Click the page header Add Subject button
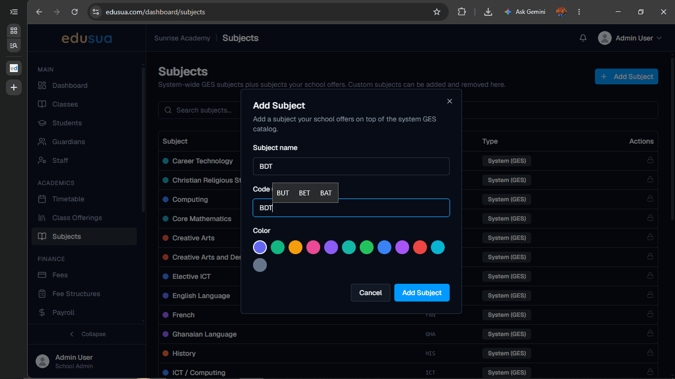 pos(627,76)
